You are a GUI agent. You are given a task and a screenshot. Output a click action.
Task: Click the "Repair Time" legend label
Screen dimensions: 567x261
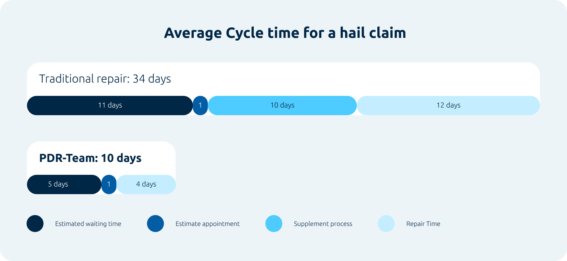coord(423,224)
